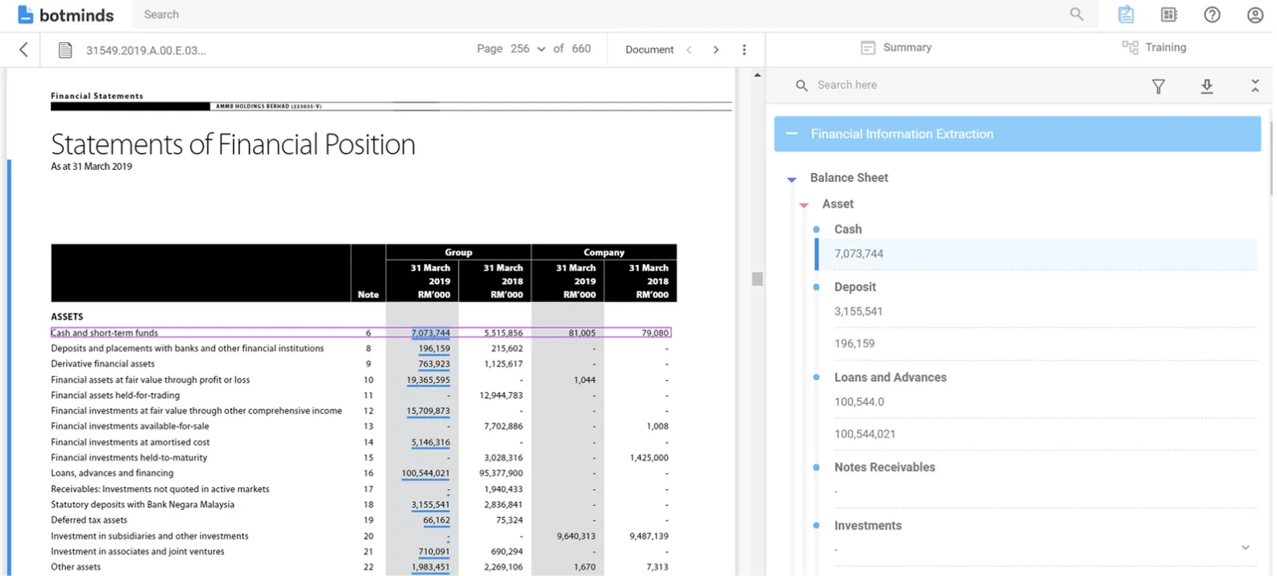Click the download icon in side panel
The height and width of the screenshot is (576, 1277).
(1206, 86)
